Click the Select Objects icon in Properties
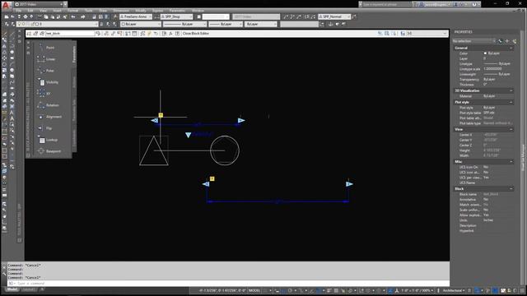The height and width of the screenshot is (296, 527). tap(507, 41)
